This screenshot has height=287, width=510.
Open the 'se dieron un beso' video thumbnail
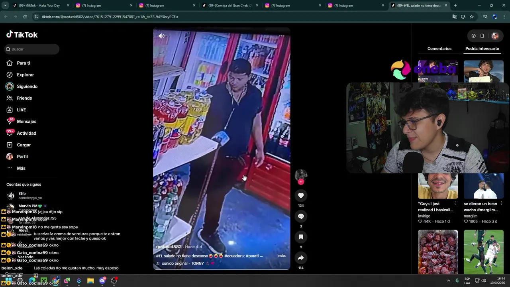tap(484, 186)
